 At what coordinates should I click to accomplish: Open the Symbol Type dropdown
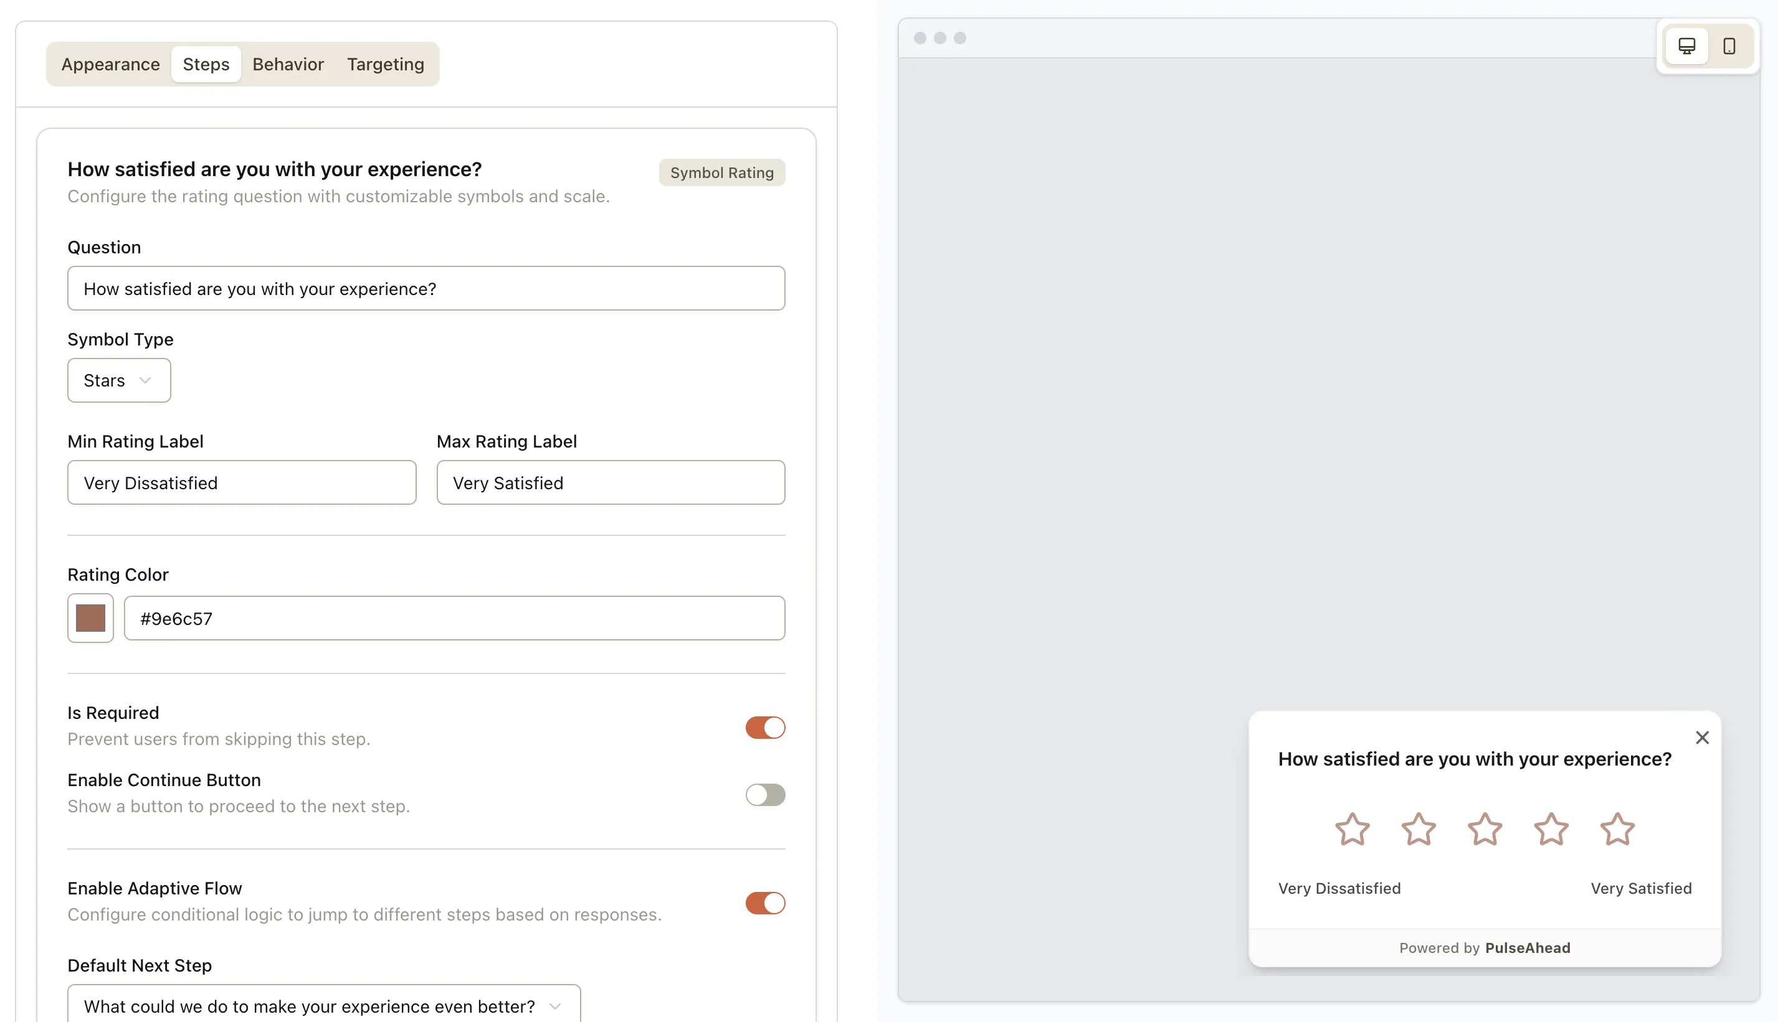[119, 380]
